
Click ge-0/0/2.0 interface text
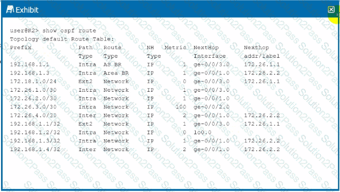[211, 107]
